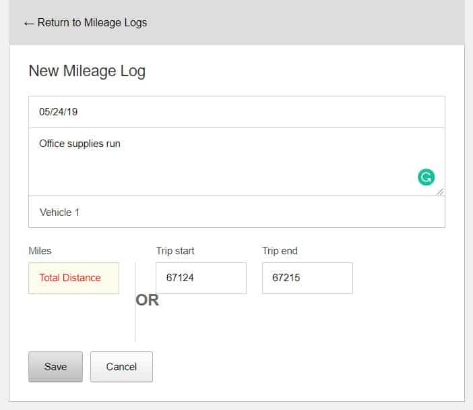Click the Grammarly icon in description box

[426, 177]
